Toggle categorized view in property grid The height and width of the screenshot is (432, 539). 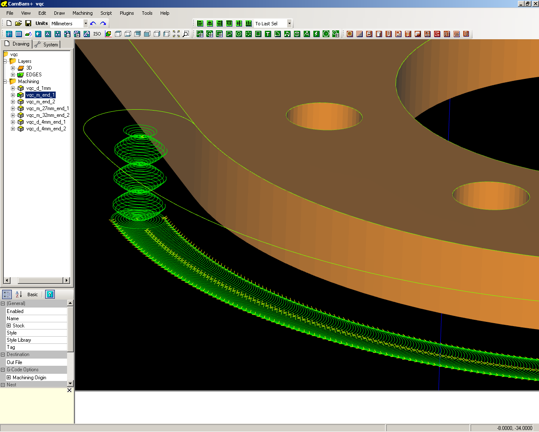[7, 294]
